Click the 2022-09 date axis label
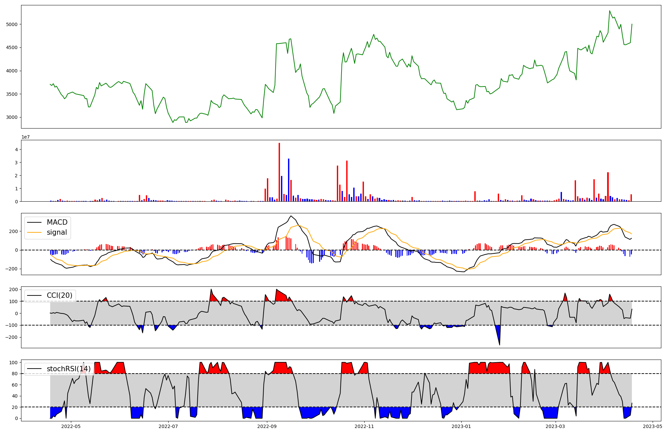Viewport: 669px width, 434px height. (267, 426)
